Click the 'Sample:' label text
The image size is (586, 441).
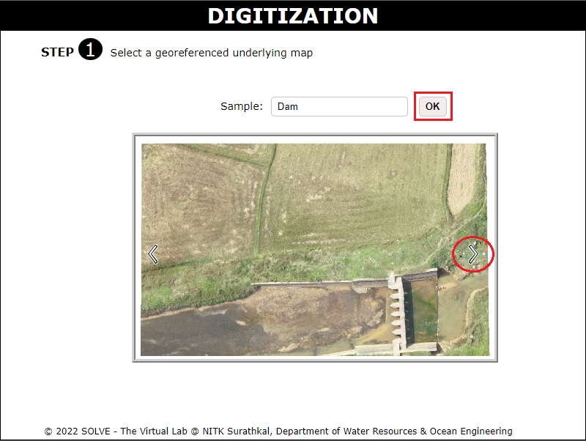tap(241, 106)
